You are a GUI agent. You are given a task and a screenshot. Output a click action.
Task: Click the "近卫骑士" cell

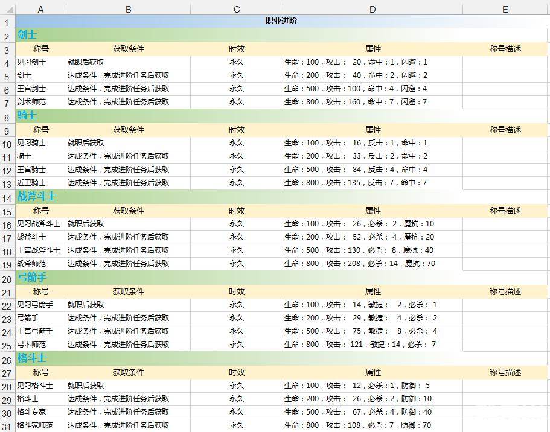pyautogui.click(x=31, y=183)
